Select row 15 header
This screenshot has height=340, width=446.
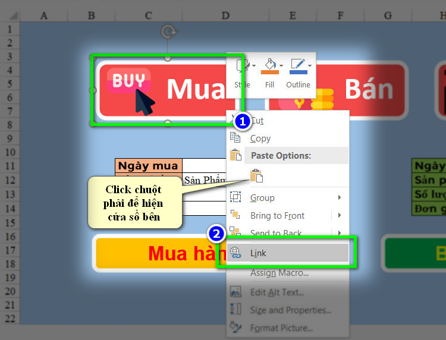10,222
